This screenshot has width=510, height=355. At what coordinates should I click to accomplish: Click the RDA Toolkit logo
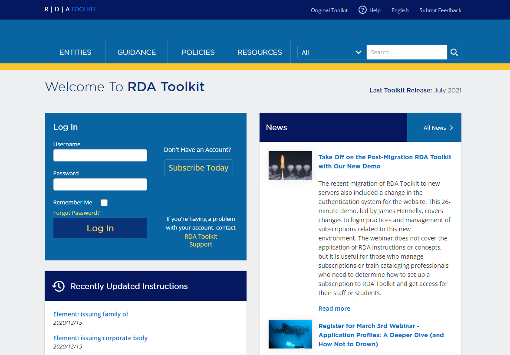pyautogui.click(x=70, y=9)
